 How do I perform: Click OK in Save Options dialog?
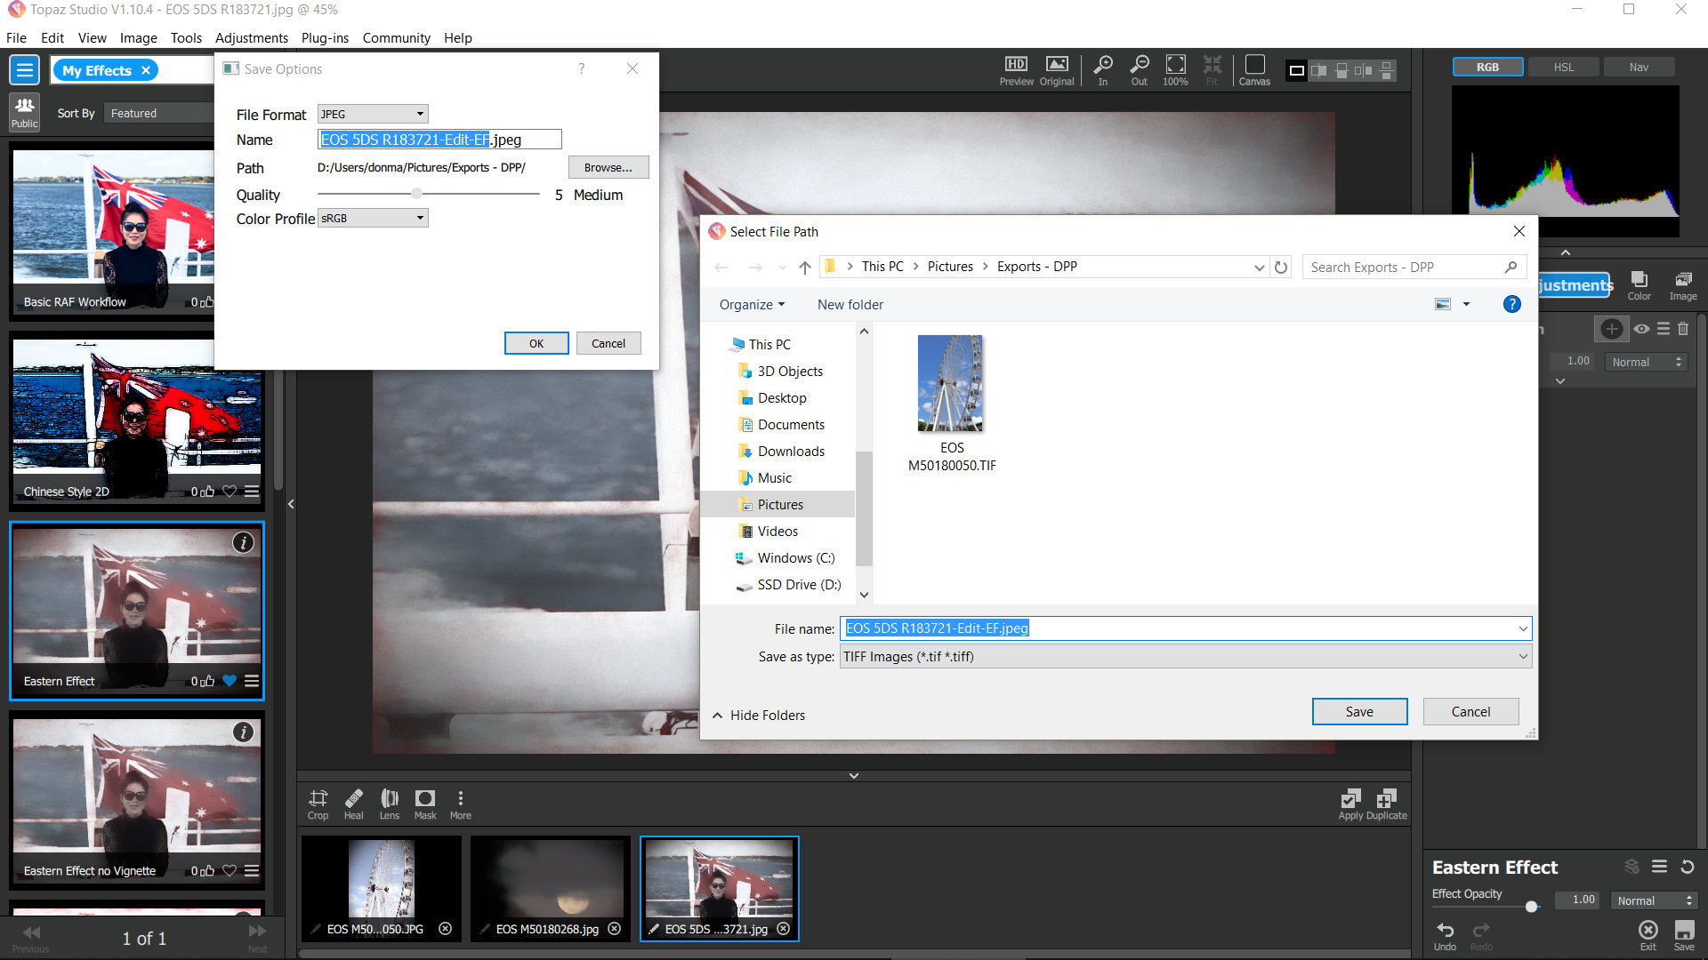[x=536, y=343]
